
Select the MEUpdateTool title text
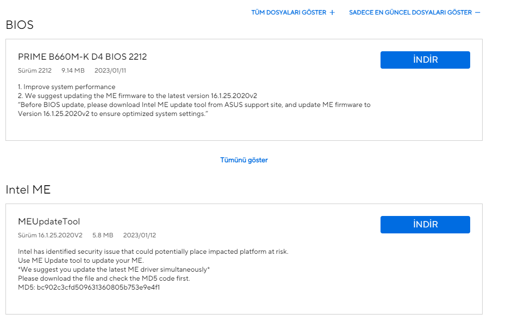(49, 221)
